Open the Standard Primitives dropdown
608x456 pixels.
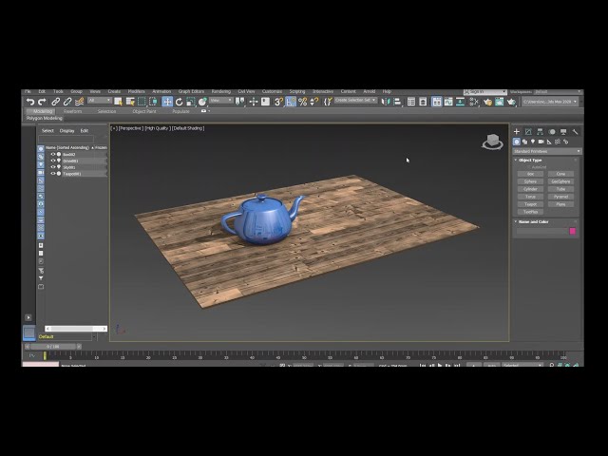(547, 151)
